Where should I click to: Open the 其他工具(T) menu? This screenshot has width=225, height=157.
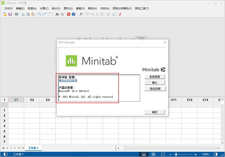tap(142, 9)
